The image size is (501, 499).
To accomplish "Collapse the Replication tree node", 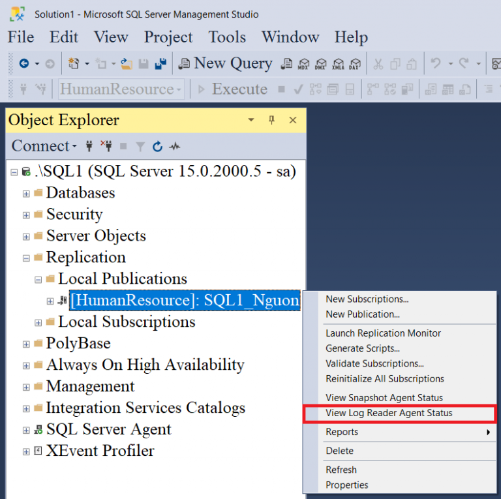I will click(x=26, y=258).
